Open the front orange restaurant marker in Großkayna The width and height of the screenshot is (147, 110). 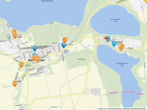122,46
